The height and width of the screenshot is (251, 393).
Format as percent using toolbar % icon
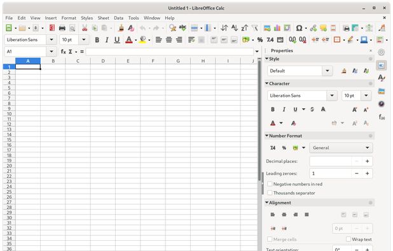click(x=260, y=40)
